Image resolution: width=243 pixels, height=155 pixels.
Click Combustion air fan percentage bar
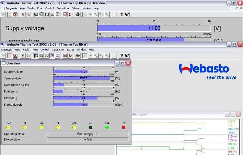coord(84,85)
